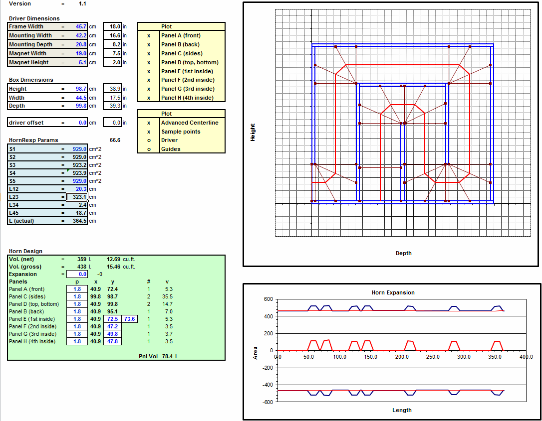Viewport: 542px width, 421px height.
Task: Select Panel F y value 47.2
Action: click(113, 326)
